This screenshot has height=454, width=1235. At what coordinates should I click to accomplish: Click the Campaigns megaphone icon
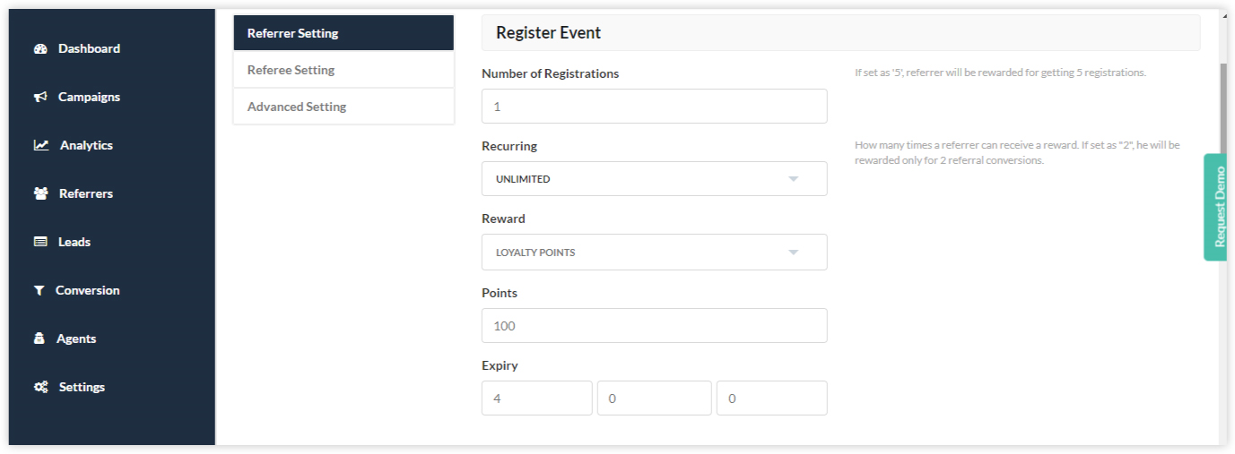40,98
